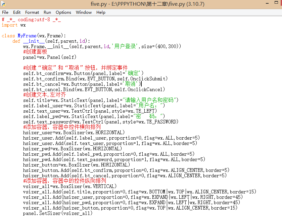
Task: Click the panel.SetSizer(vsizer_all) line
Action: pyautogui.click(x=58, y=213)
